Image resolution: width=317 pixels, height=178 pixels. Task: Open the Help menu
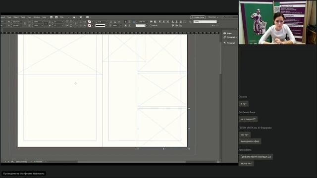pos(44,17)
